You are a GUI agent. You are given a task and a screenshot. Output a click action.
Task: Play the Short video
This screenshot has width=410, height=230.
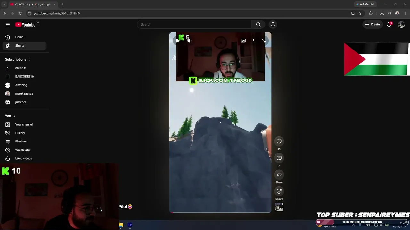178,41
